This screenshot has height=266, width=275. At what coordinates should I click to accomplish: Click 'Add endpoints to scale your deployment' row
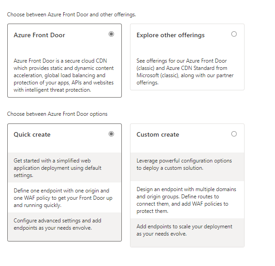pos(187,230)
